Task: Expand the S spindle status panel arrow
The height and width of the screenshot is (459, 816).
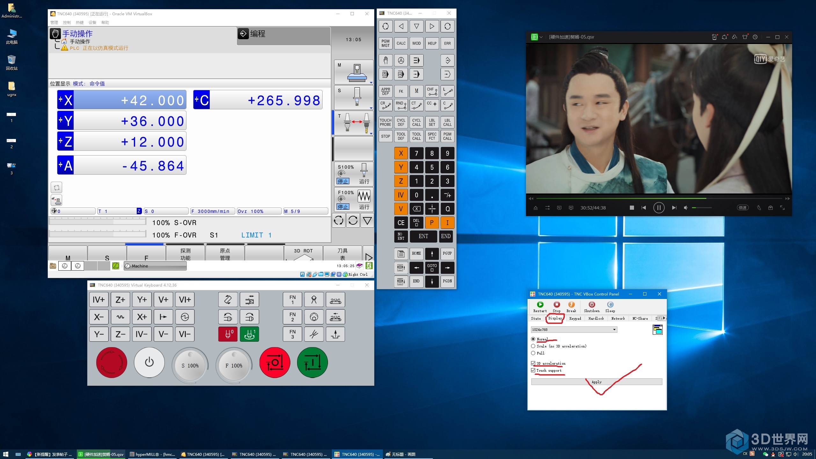Action: [371, 108]
